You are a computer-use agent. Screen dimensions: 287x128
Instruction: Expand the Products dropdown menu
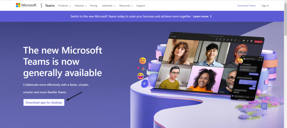point(64,6)
